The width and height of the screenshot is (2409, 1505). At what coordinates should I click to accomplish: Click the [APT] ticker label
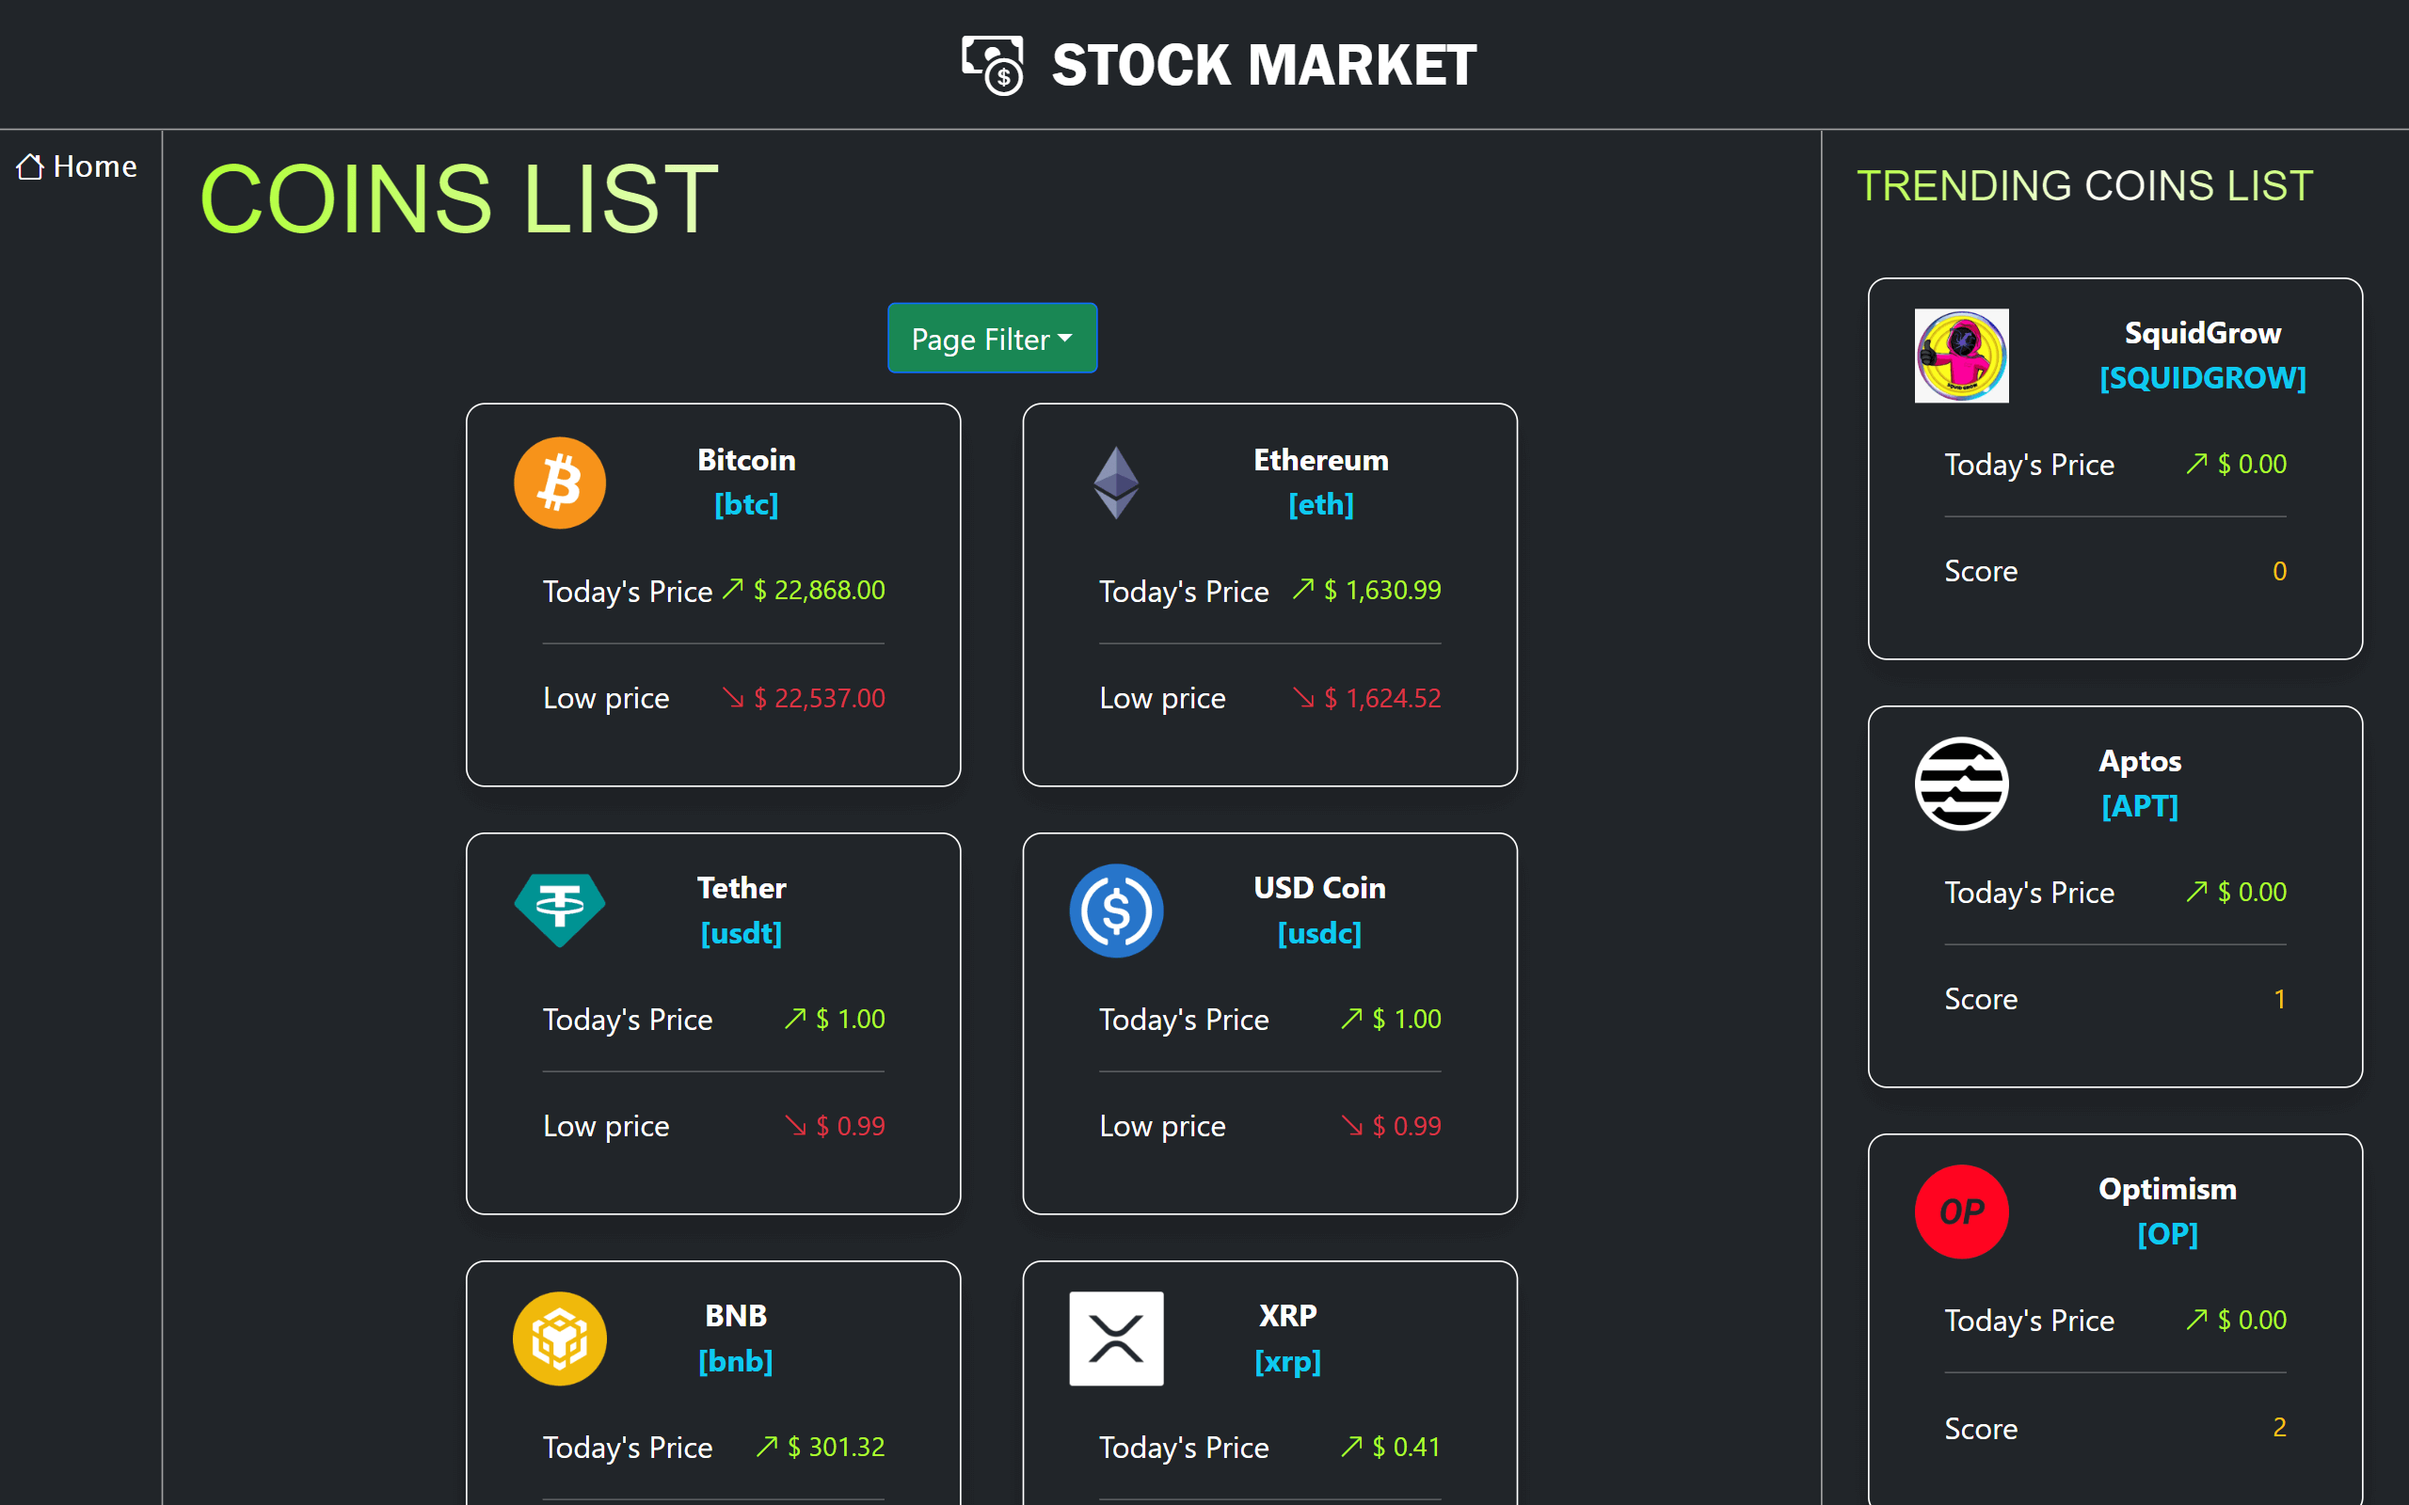tap(2139, 805)
